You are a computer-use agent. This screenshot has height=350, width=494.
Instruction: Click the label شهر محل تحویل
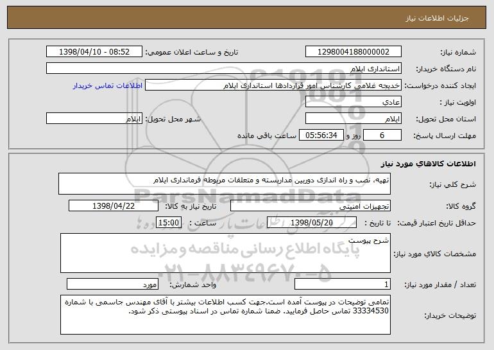[x=173, y=119]
